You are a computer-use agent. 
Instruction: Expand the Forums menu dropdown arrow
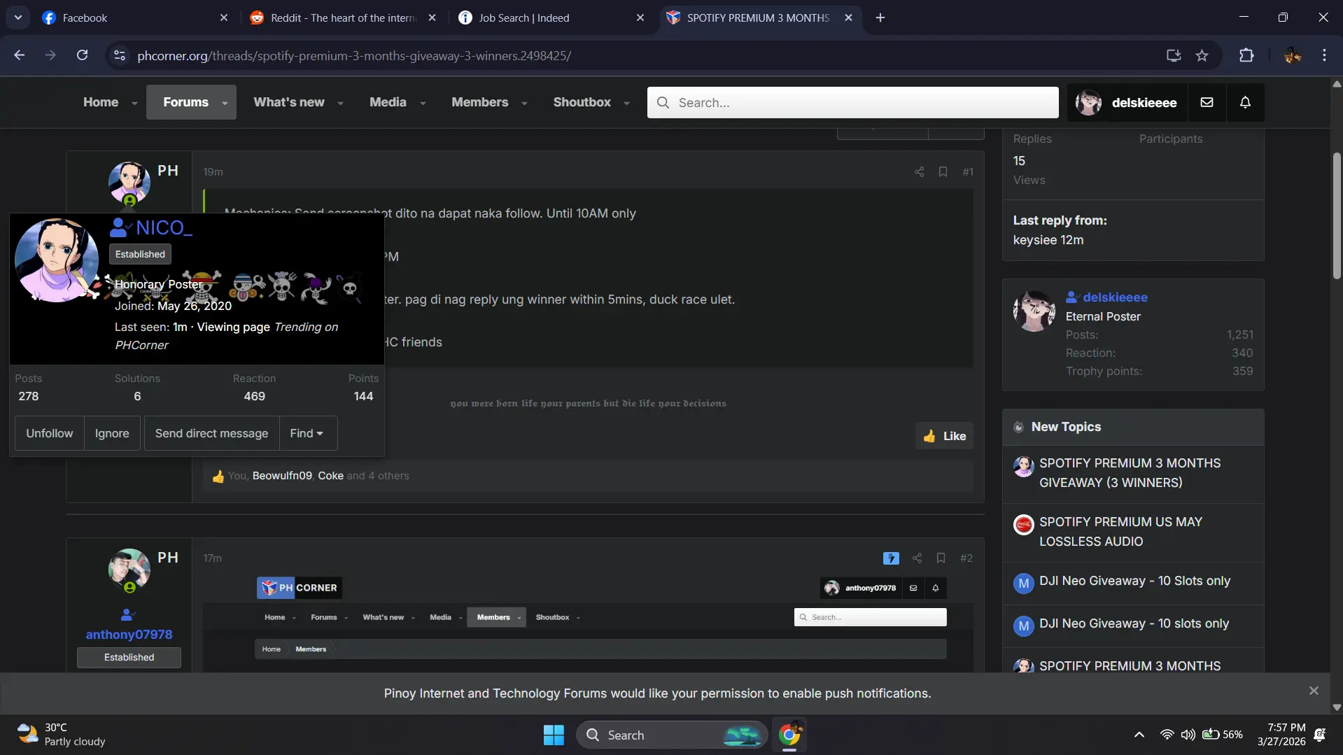[x=225, y=103]
